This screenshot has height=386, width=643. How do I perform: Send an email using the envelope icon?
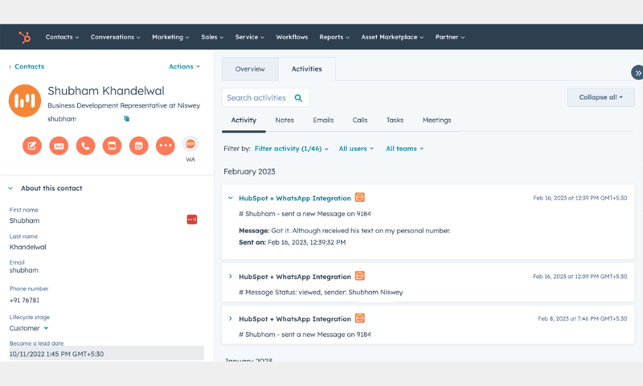pos(59,146)
